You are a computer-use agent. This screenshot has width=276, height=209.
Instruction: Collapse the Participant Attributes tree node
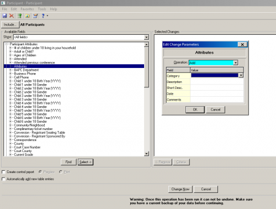[x=7, y=44]
